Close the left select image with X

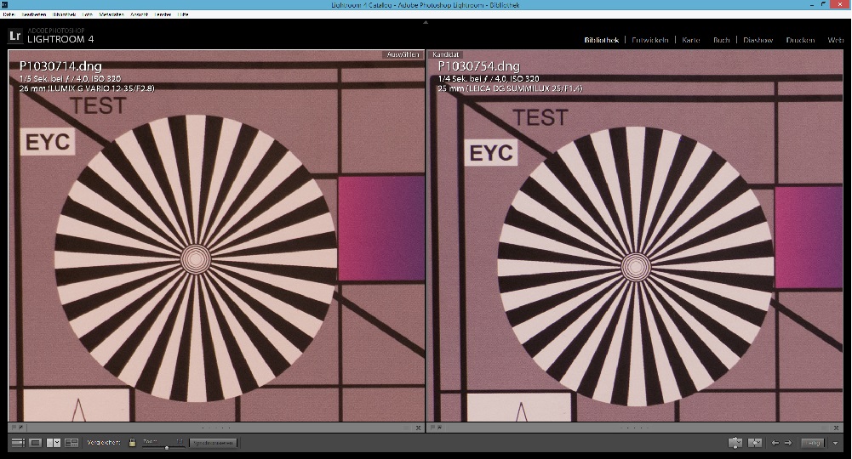[418, 427]
